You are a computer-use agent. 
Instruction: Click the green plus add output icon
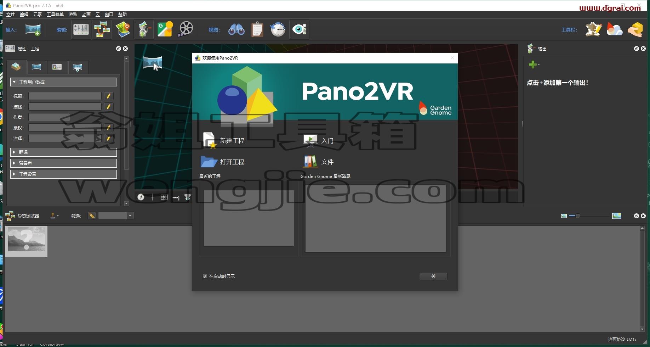click(x=532, y=64)
